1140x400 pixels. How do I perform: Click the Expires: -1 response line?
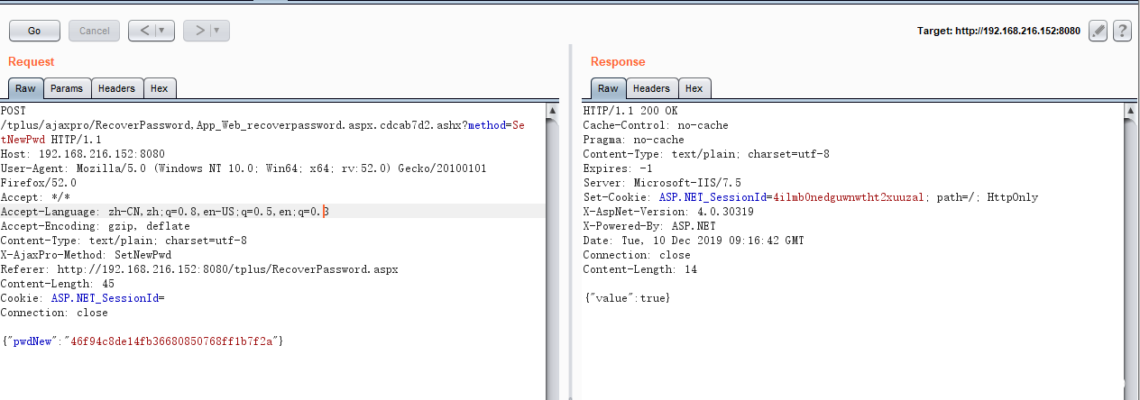pyautogui.click(x=616, y=168)
